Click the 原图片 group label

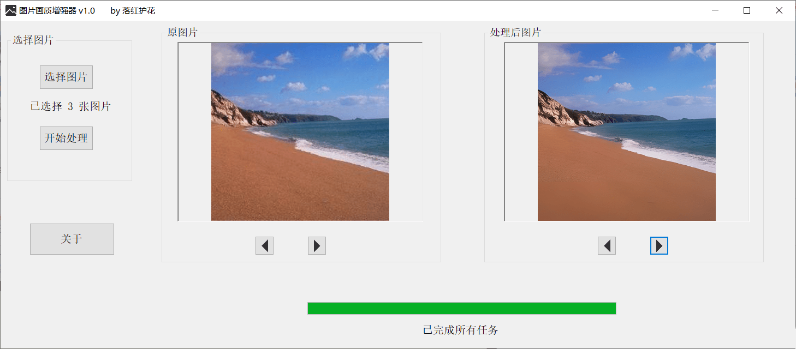pyautogui.click(x=182, y=32)
